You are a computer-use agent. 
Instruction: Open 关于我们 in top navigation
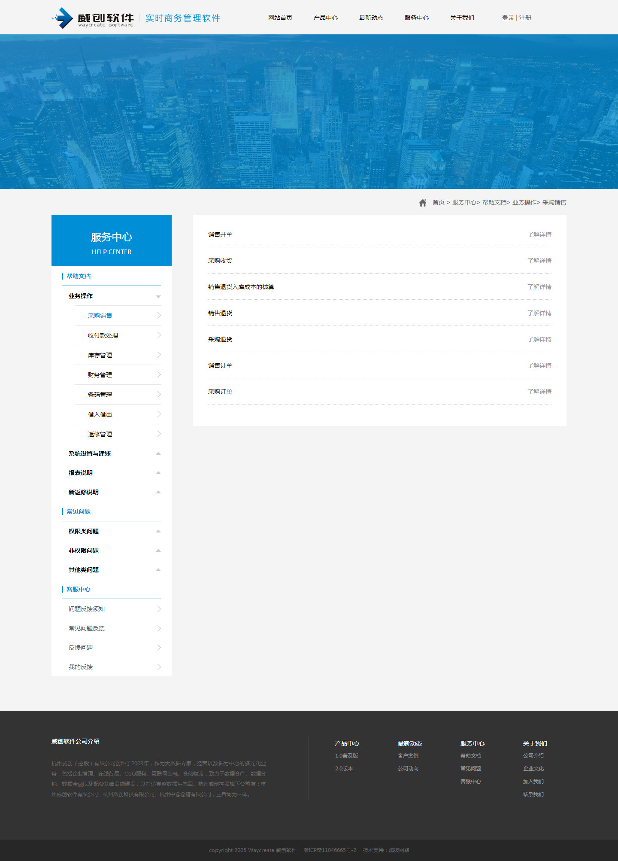tap(462, 18)
